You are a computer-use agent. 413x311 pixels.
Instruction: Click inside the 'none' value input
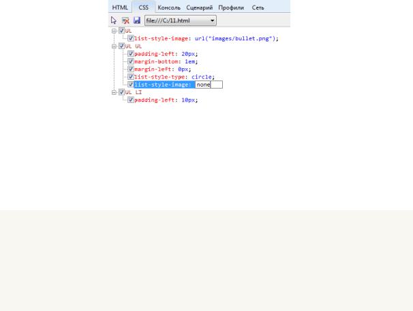(209, 85)
